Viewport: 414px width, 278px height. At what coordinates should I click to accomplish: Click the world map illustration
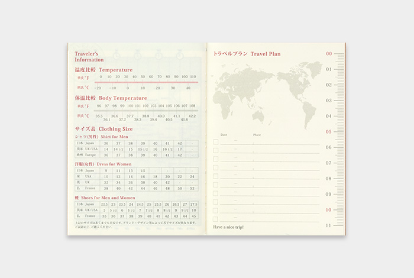(x=267, y=95)
